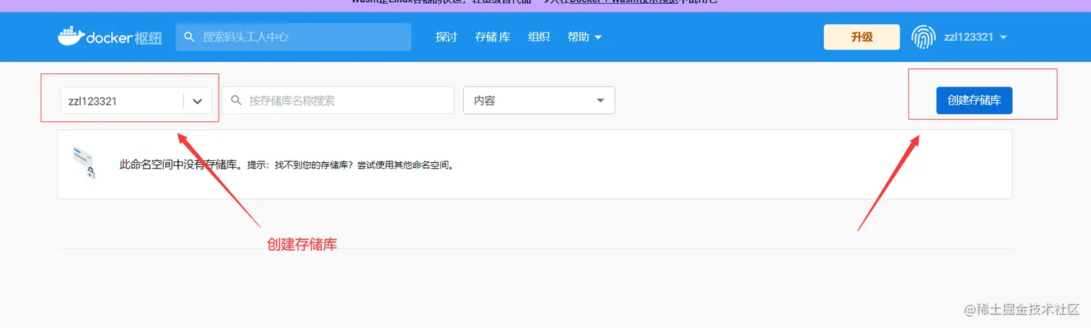Click the 尝试使用其他命名空间 hint text
The width and height of the screenshot is (1091, 328).
[x=405, y=165]
